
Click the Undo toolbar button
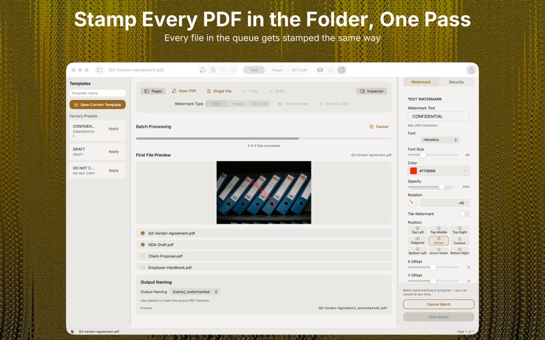pos(250,91)
